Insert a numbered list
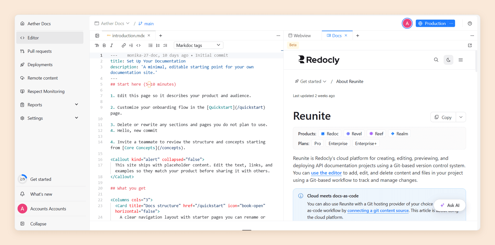This screenshot has height=245, width=495. (x=158, y=45)
